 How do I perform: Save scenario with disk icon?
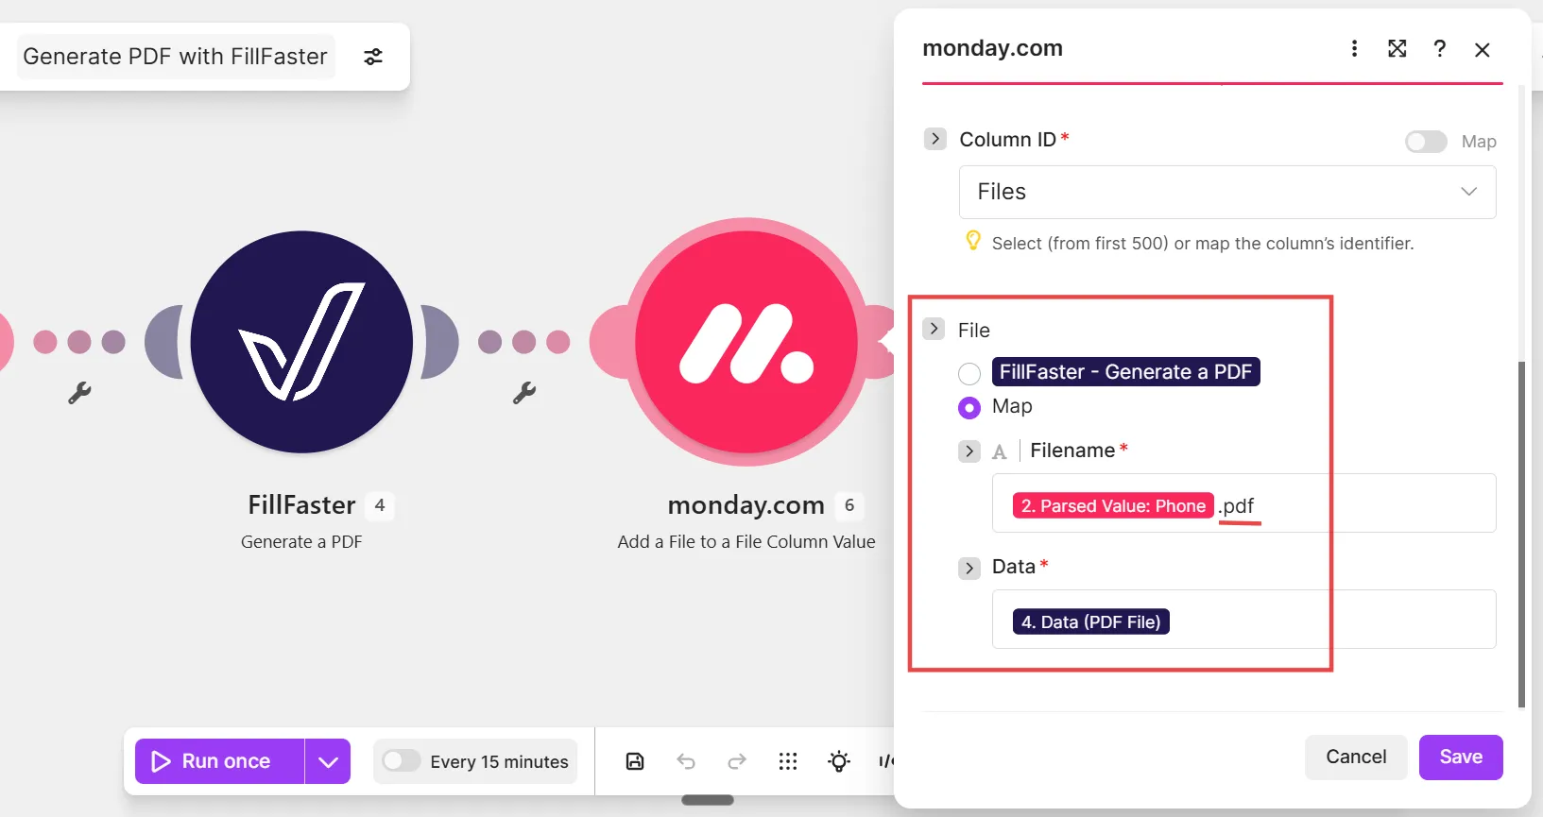pyautogui.click(x=635, y=761)
